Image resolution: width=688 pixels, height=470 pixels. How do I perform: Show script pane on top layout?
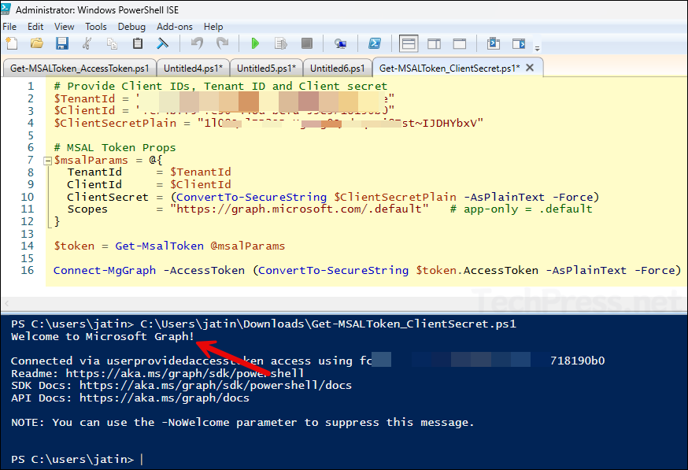tap(408, 43)
